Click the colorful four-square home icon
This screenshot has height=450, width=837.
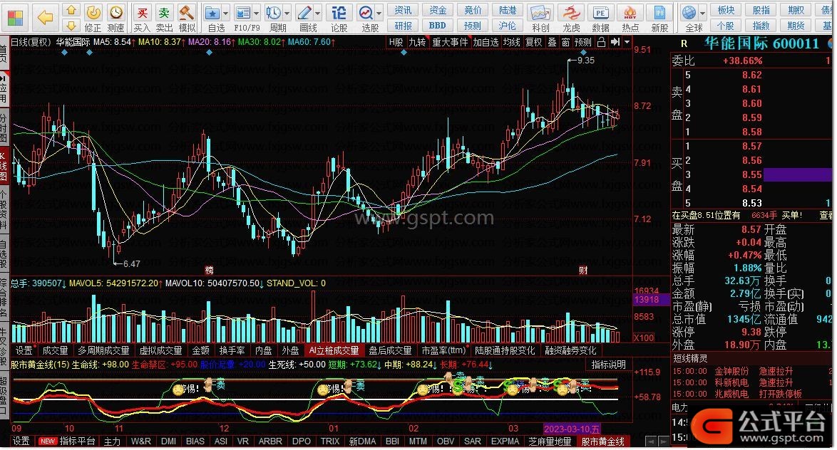(14, 18)
